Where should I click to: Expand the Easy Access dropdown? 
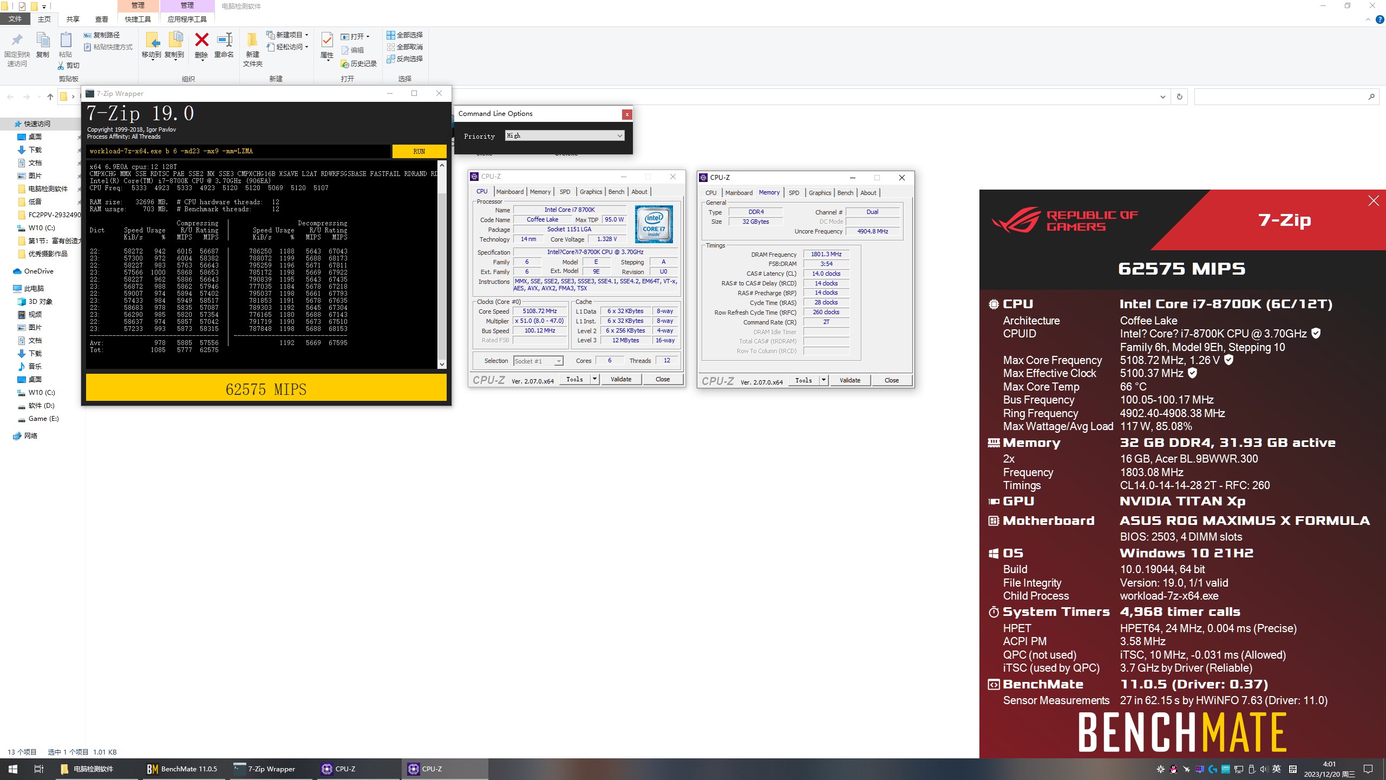coord(306,47)
